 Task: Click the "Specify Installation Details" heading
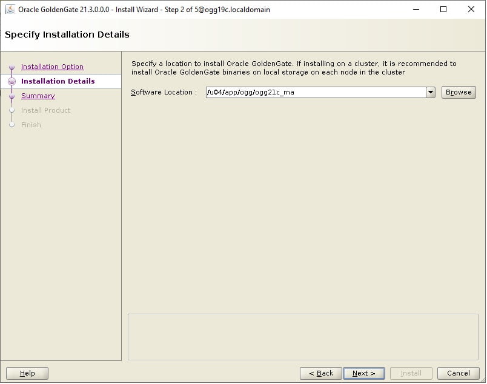pos(67,35)
